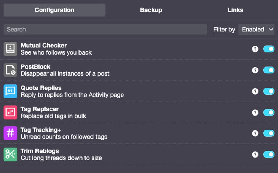Open the Links tab
Image resolution: width=278 pixels, height=173 pixels.
[x=235, y=10]
